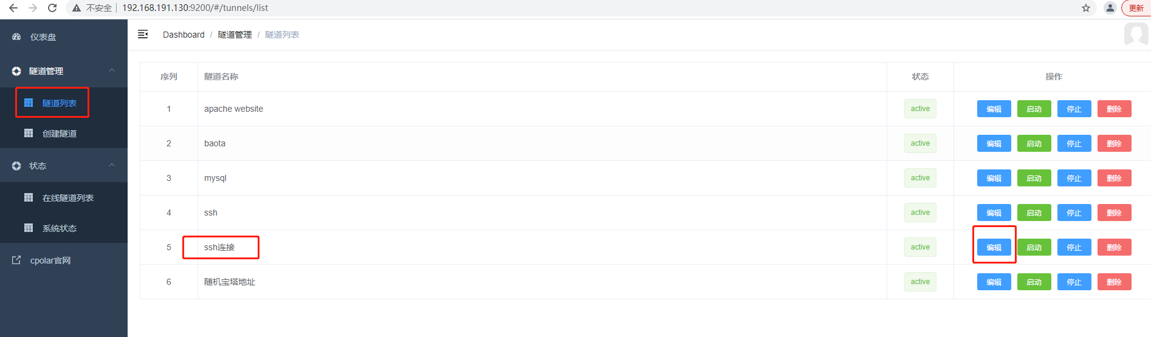
Task: Click 编辑 for the ssh连接 tunnel
Action: [x=994, y=247]
